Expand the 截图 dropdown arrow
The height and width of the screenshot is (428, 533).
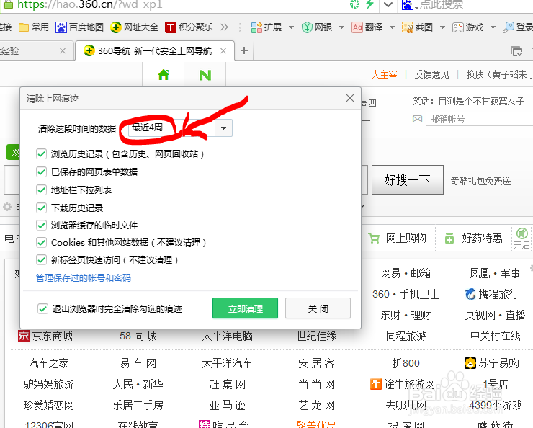tap(442, 27)
